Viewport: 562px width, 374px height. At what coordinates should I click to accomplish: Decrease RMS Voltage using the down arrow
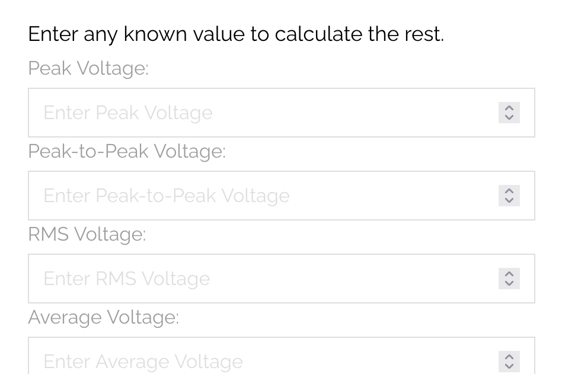[x=509, y=283]
